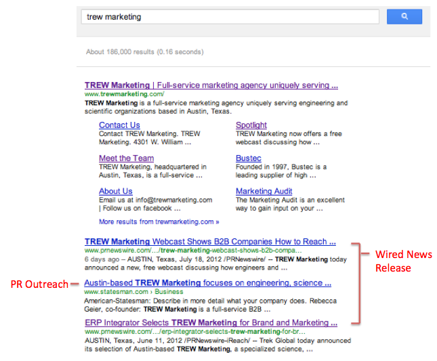The height and width of the screenshot is (361, 437).
Task: Open the Bustec sitelink
Action: point(249,158)
